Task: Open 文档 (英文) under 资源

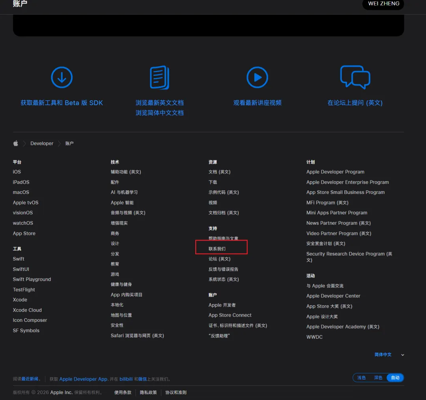Action: click(219, 172)
